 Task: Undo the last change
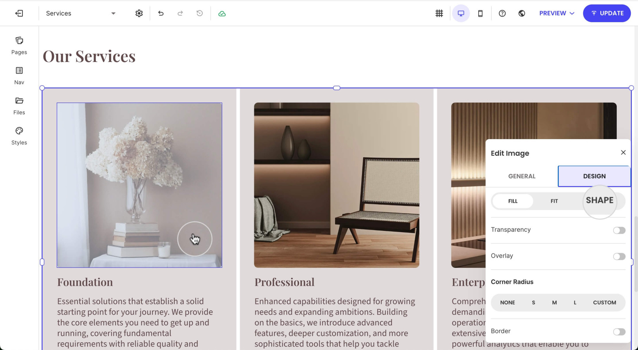coord(161,13)
